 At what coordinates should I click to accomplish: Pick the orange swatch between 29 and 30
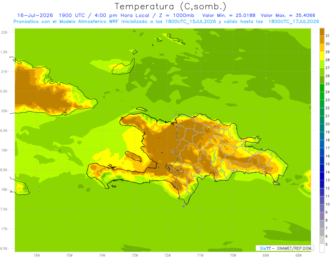pos(322,48)
